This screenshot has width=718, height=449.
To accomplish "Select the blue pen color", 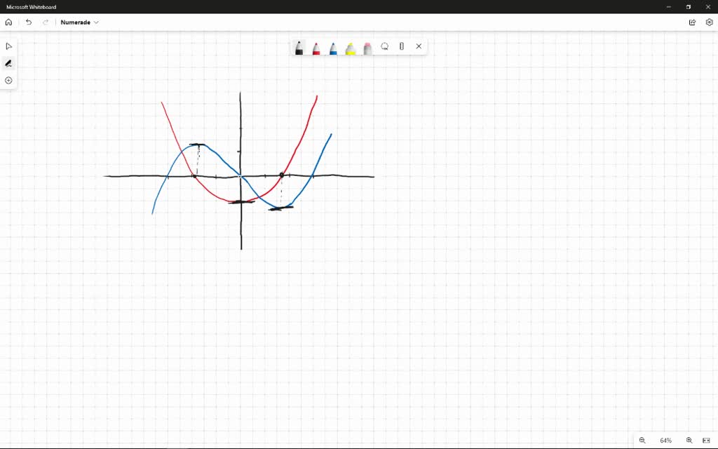I will [332, 46].
